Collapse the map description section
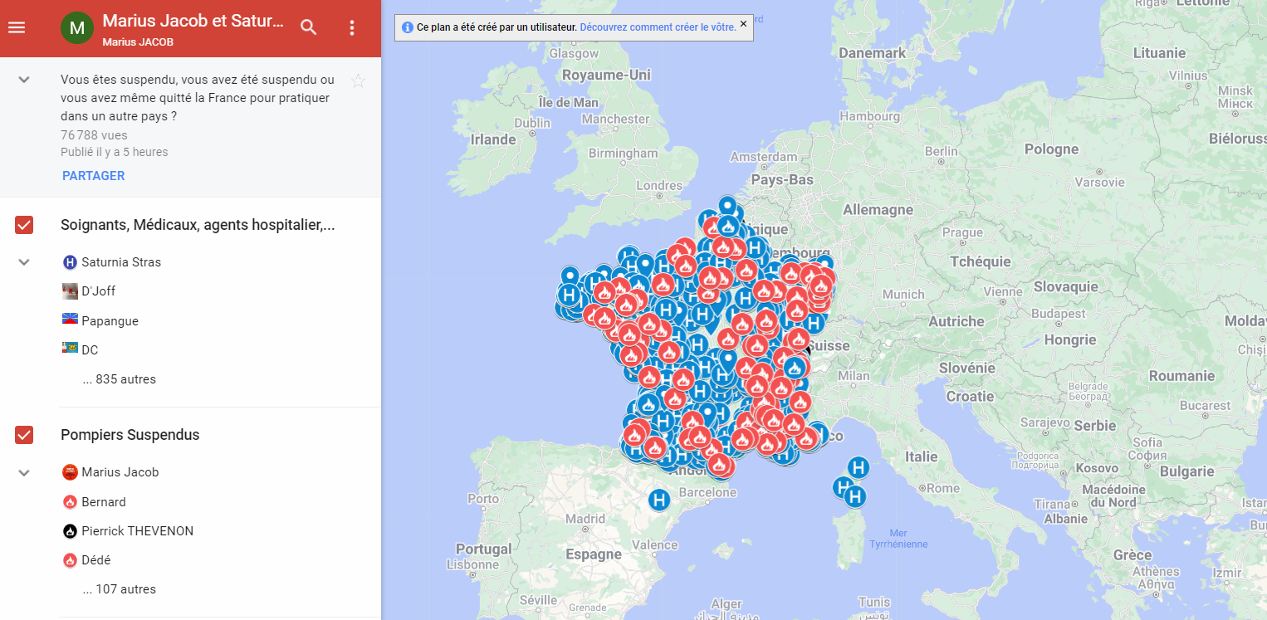1267x620 pixels. pos(23,79)
